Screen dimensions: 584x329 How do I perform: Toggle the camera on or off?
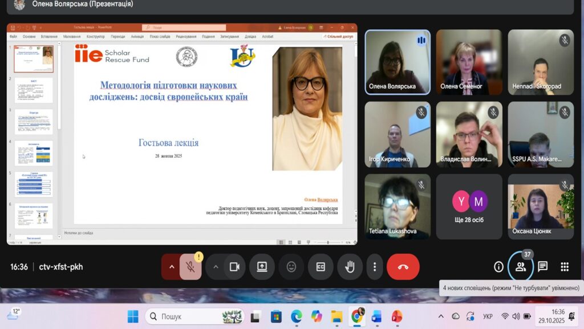[234, 267]
